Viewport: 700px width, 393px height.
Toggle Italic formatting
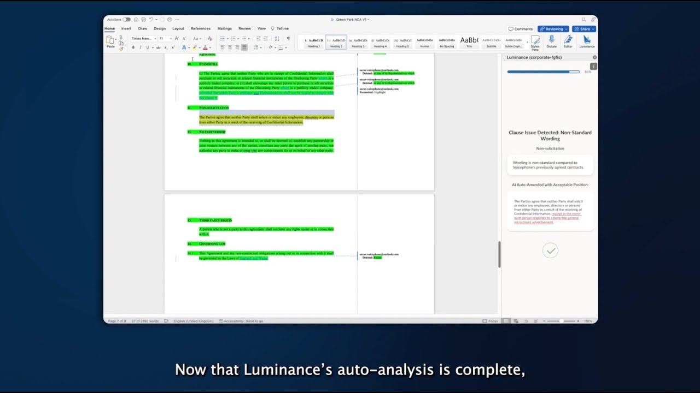tap(140, 47)
